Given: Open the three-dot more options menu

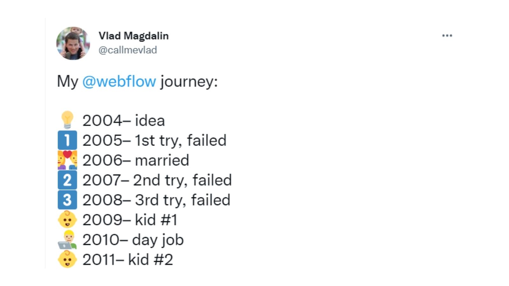Looking at the screenshot, I should click(x=447, y=36).
